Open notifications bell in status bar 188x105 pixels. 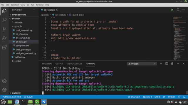pos(184,97)
